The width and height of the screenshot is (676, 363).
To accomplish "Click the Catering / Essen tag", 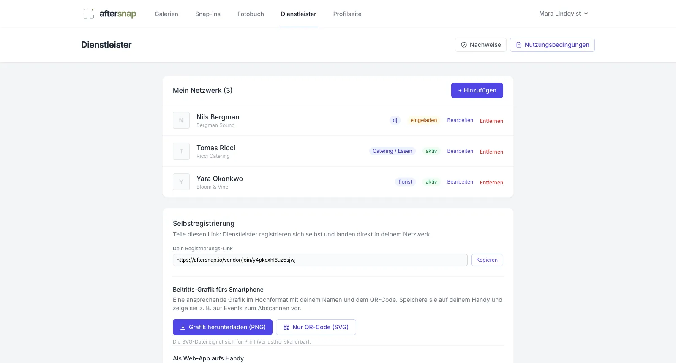I will (x=393, y=151).
